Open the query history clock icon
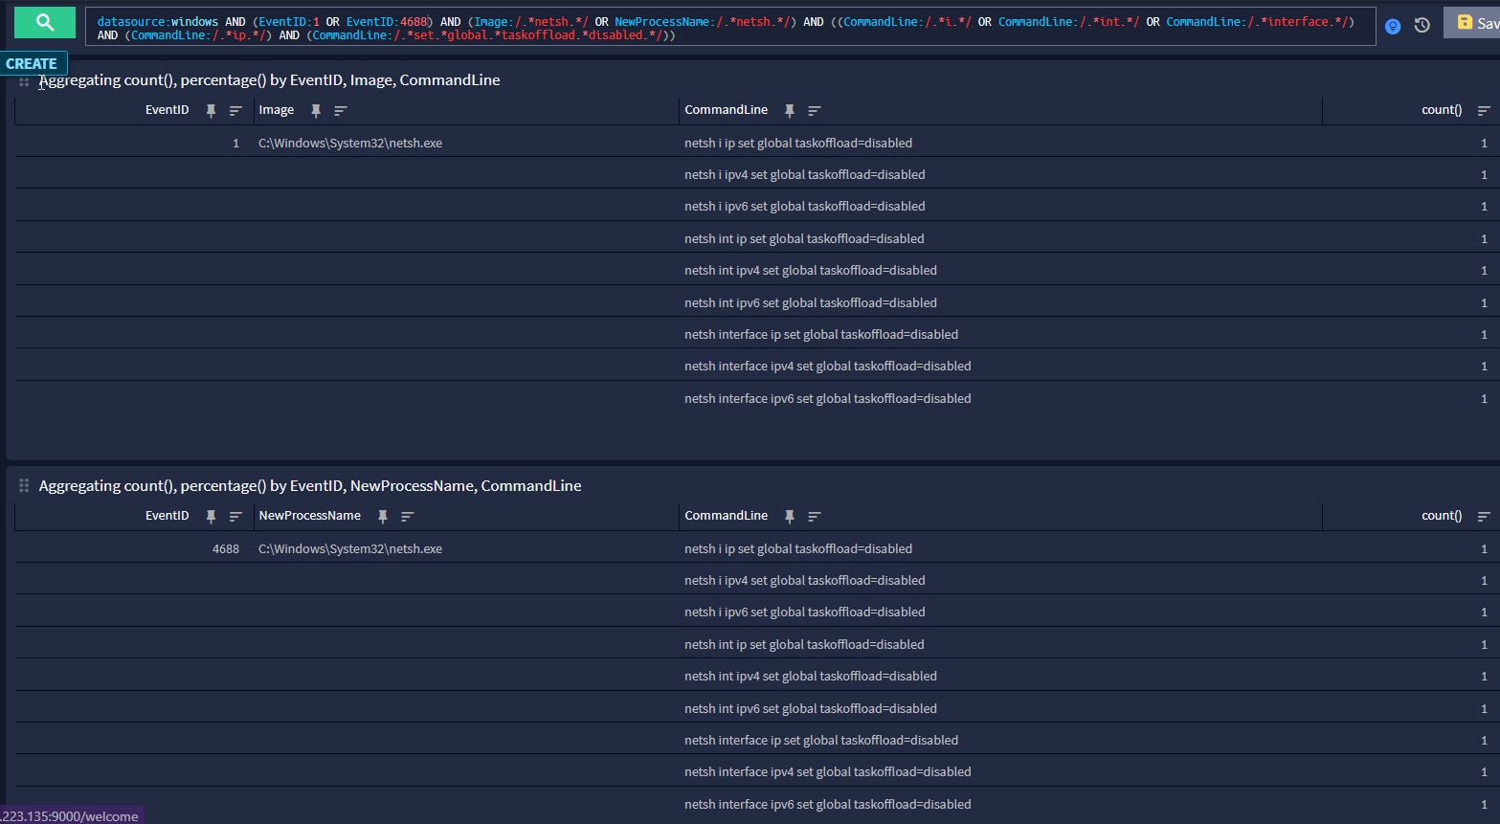The height and width of the screenshot is (824, 1500). click(1422, 26)
